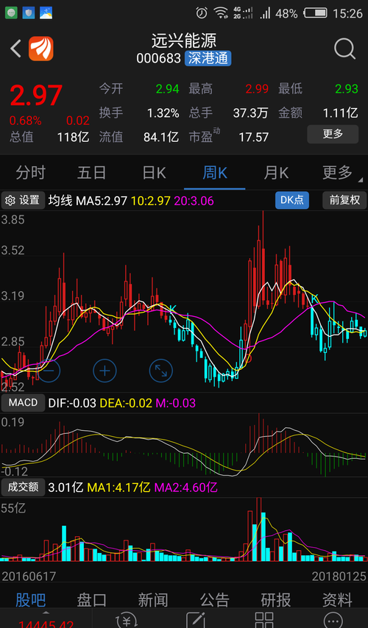Switch to 月K tab

(x=276, y=173)
